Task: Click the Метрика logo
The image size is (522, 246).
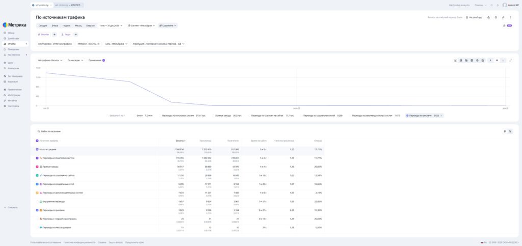Action: tap(15, 25)
